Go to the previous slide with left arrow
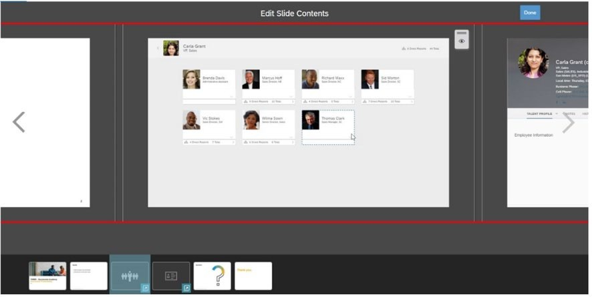 [x=19, y=122]
